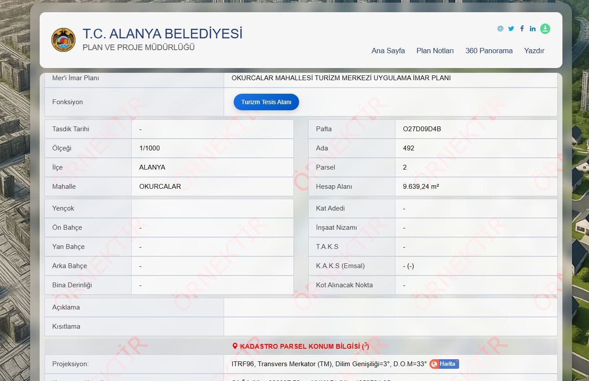The width and height of the screenshot is (589, 381).
Task: Go to 360 Panorama
Action: (x=489, y=51)
